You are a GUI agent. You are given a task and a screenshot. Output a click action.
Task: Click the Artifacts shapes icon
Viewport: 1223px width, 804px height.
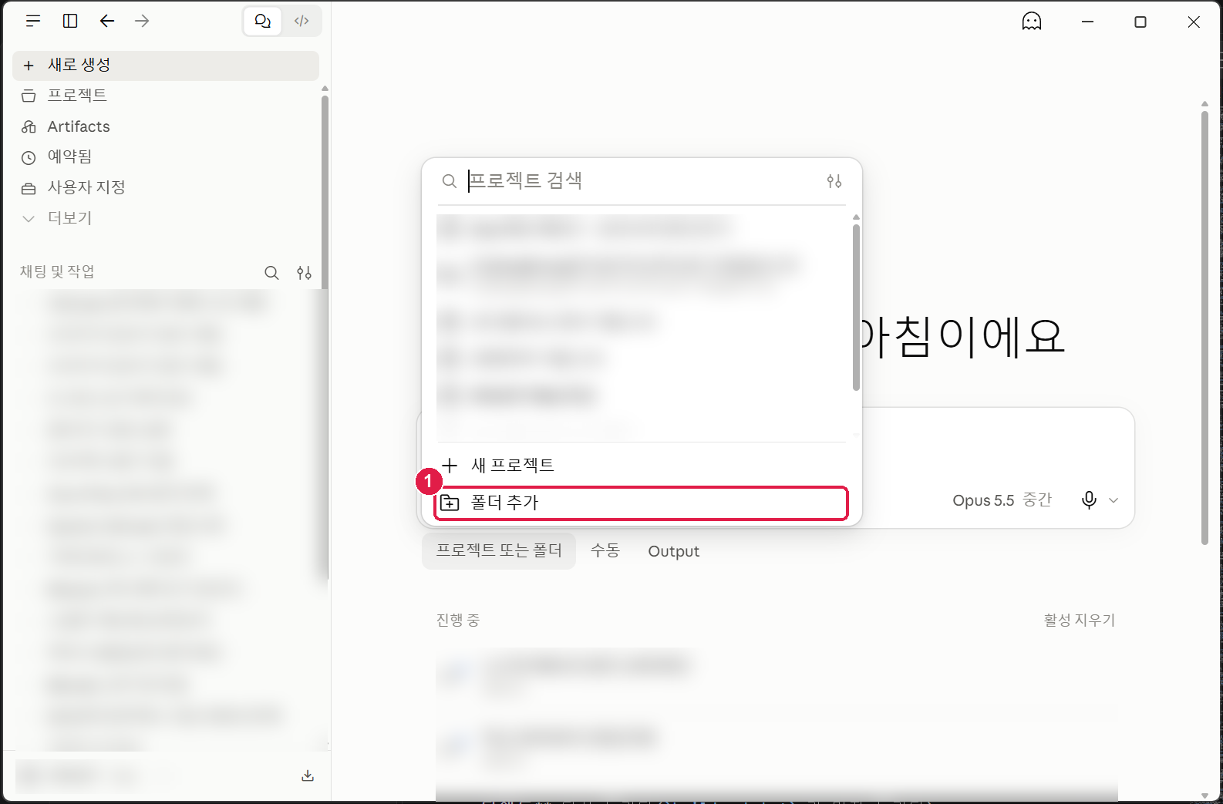click(29, 126)
